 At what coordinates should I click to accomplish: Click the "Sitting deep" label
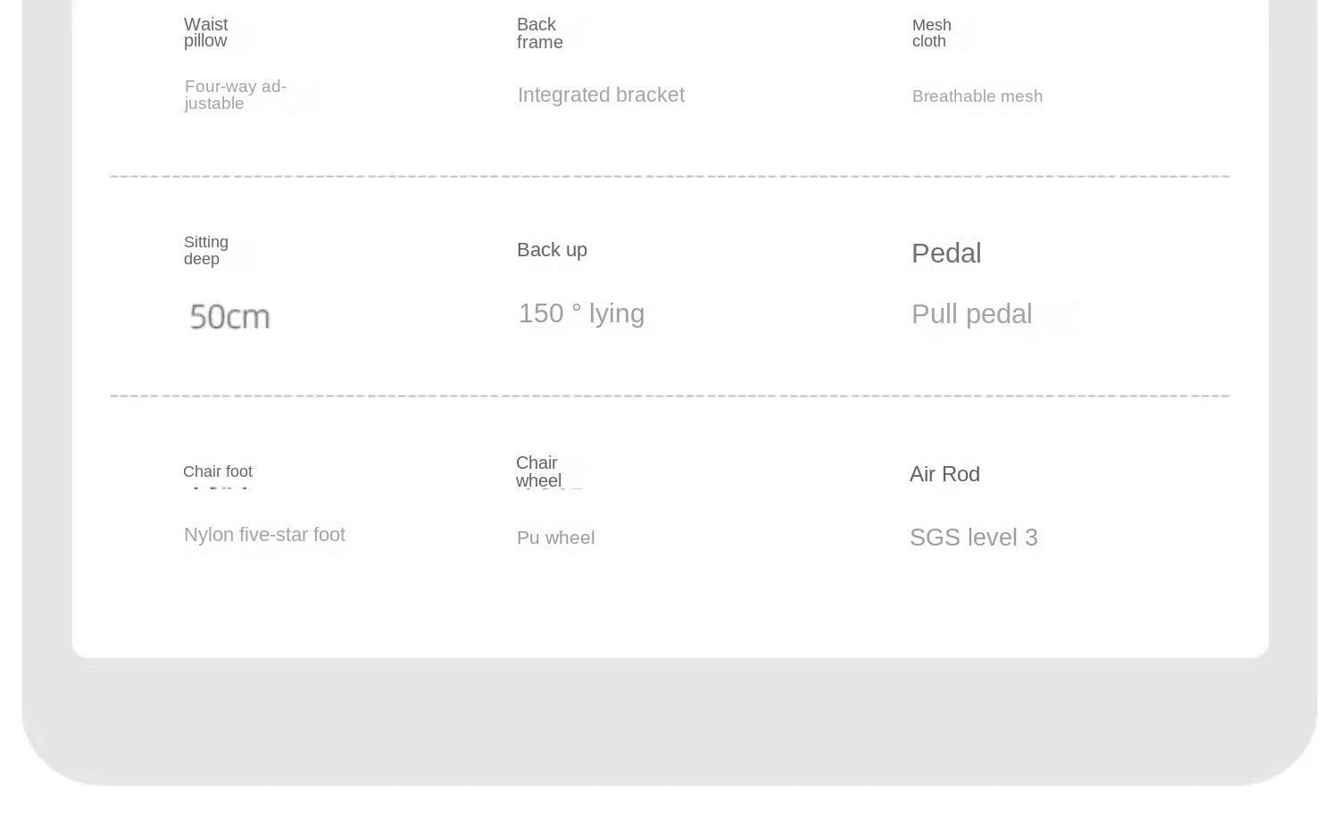pyautogui.click(x=205, y=250)
